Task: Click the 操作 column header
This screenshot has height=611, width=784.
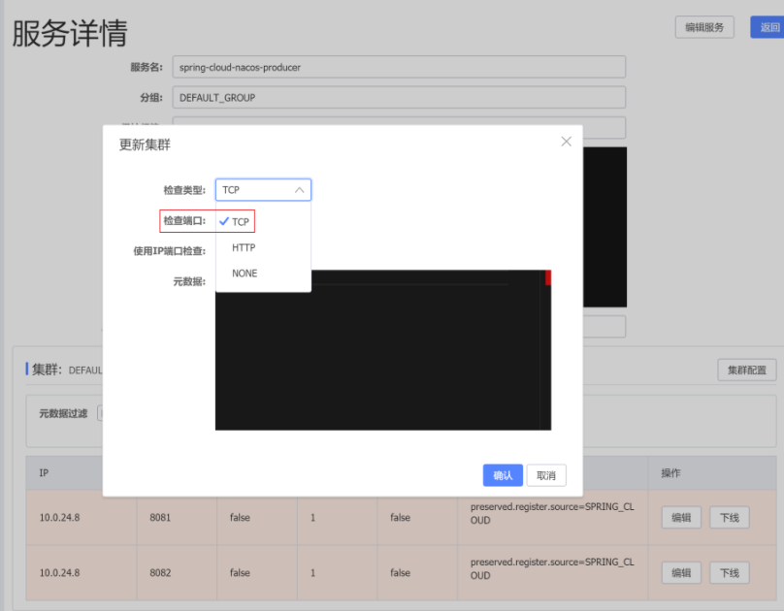Action: click(x=670, y=473)
